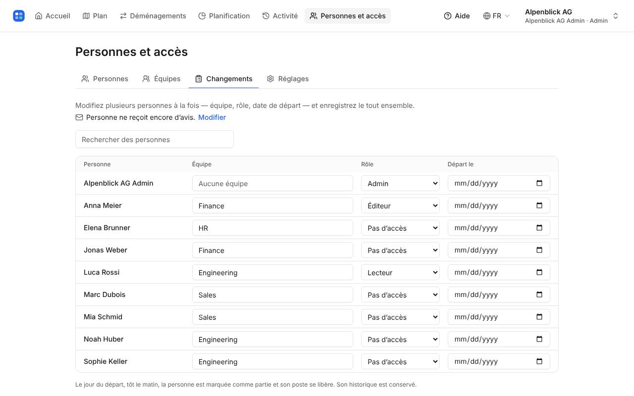This screenshot has width=634, height=396.
Task: Expand Luca Rossi's Lecteur role dropdown
Action: (x=400, y=272)
